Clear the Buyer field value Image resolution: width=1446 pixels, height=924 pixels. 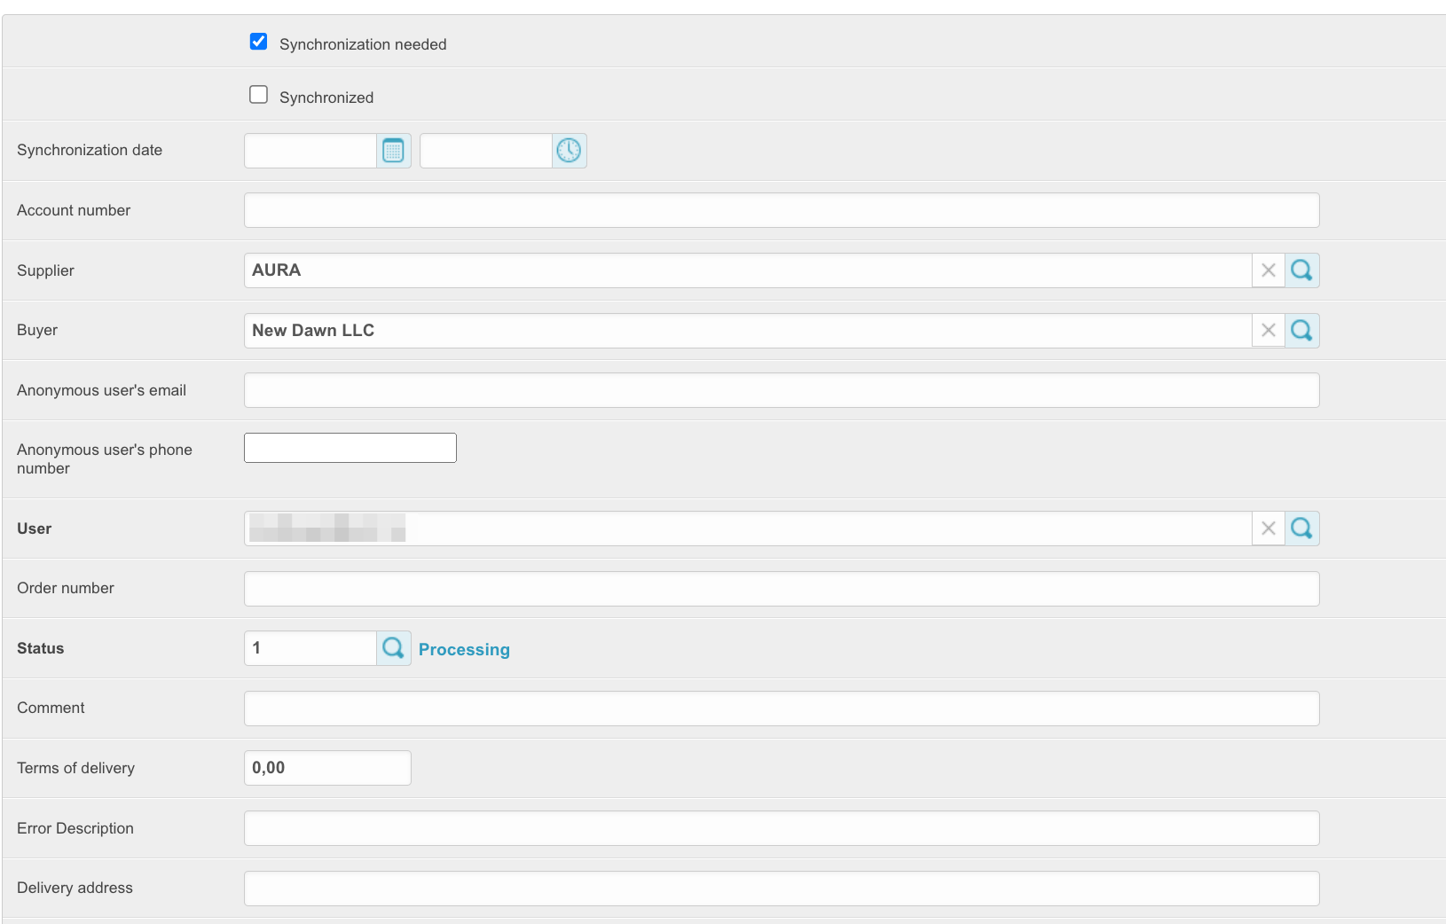(1268, 331)
